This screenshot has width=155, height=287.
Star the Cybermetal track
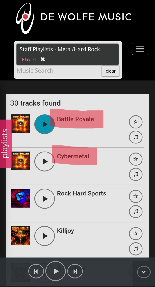tap(136, 159)
